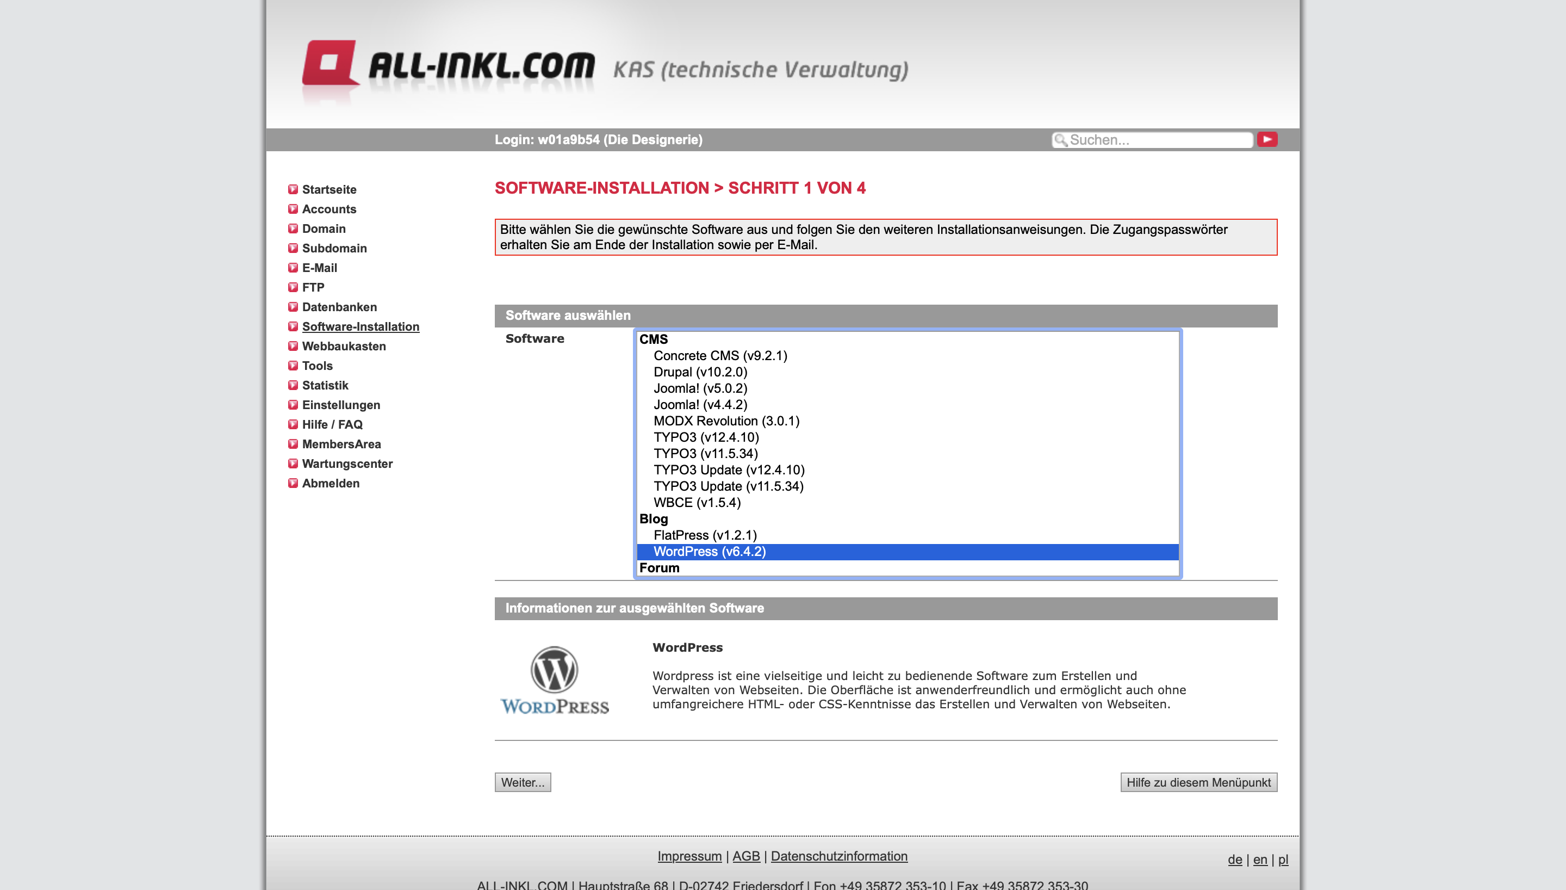This screenshot has height=890, width=1566.
Task: Click the red arrow icon beside Tools
Action: [293, 366]
